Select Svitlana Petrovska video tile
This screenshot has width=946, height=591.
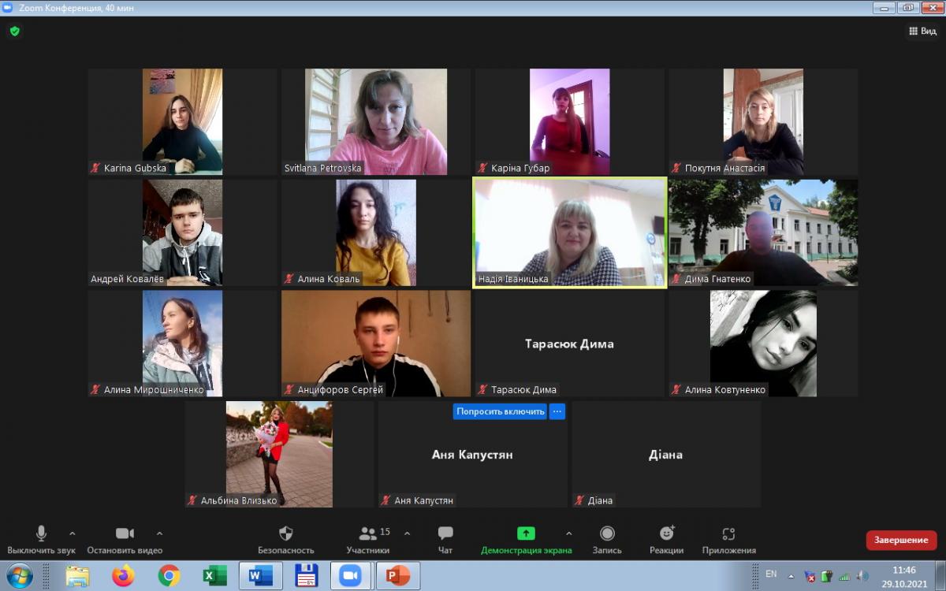[376, 121]
